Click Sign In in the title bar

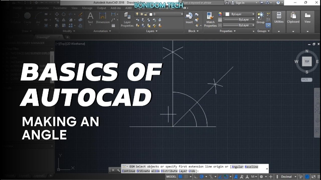[x=240, y=3]
